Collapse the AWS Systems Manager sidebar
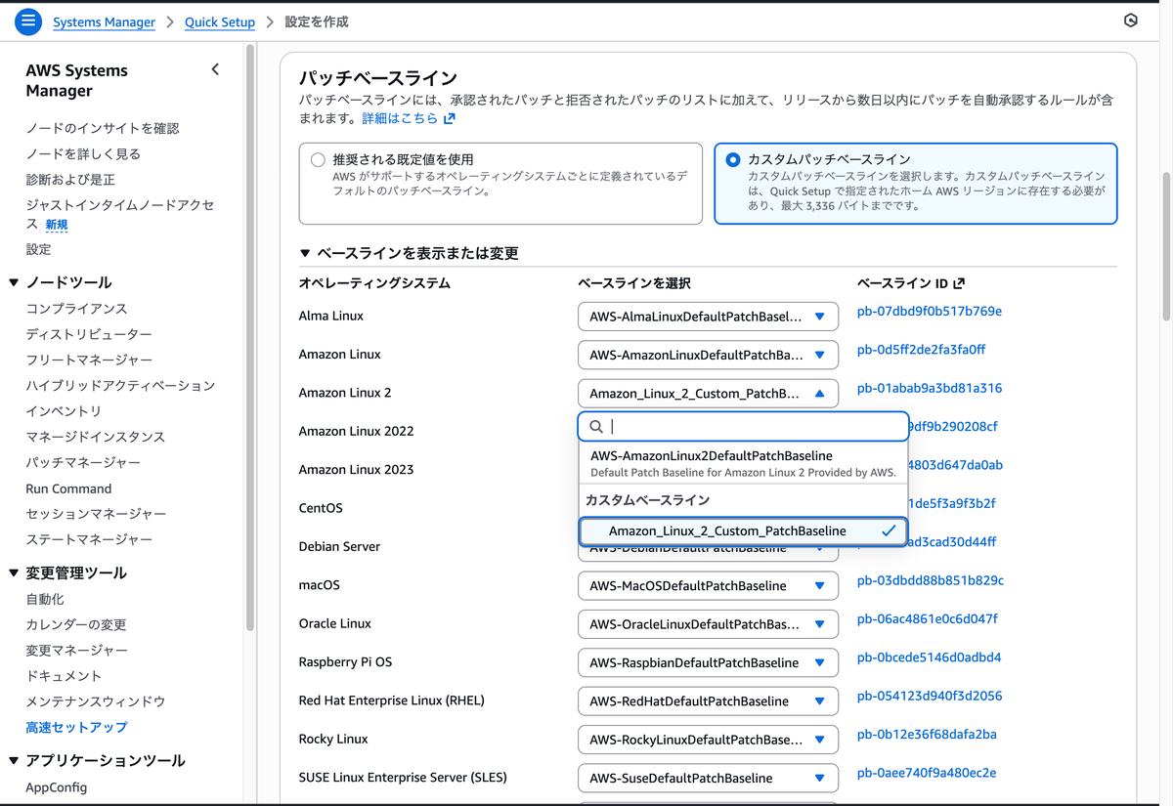This screenshot has width=1173, height=806. coord(215,69)
